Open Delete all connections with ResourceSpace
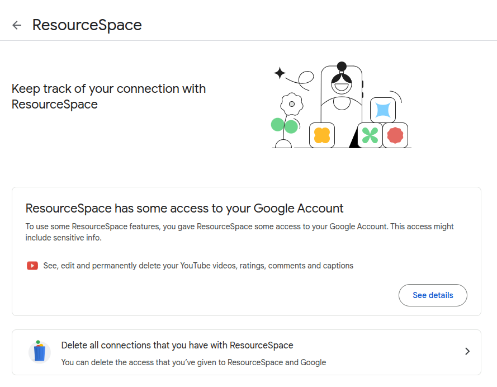This screenshot has width=497, height=387. click(177, 345)
